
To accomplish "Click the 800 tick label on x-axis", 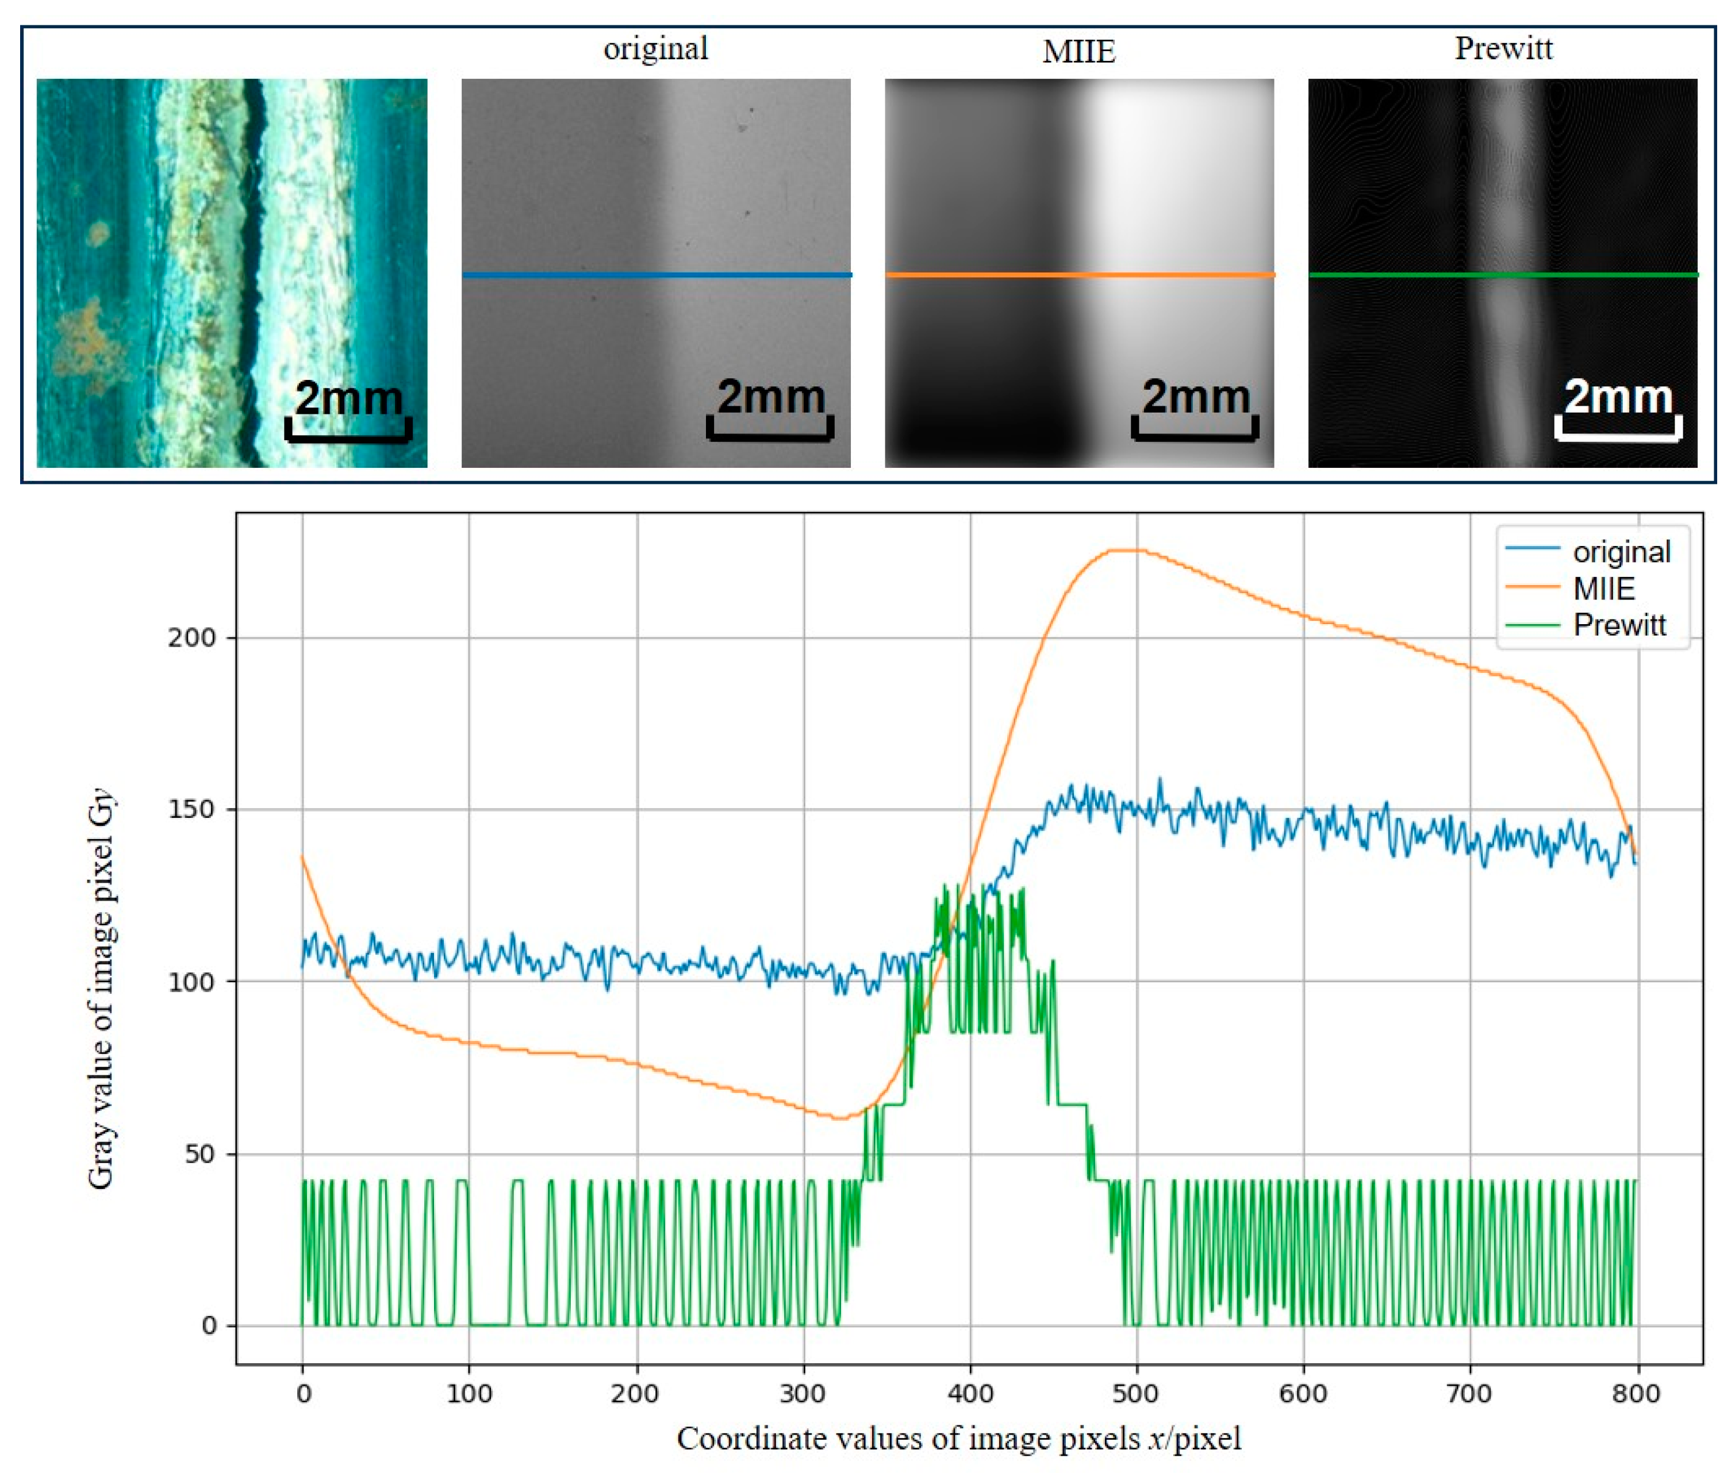I will tap(1636, 1394).
